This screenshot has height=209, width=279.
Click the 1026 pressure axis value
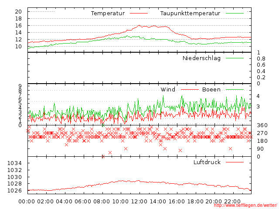[x=14, y=191]
